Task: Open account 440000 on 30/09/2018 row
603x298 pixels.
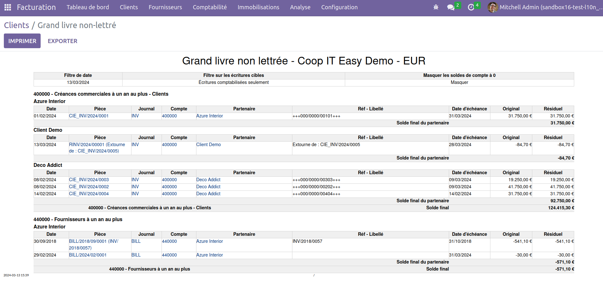Action: (169, 241)
